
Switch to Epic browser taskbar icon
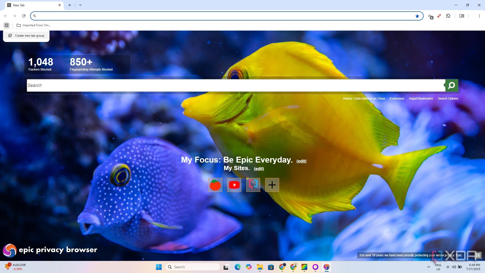click(x=326, y=267)
